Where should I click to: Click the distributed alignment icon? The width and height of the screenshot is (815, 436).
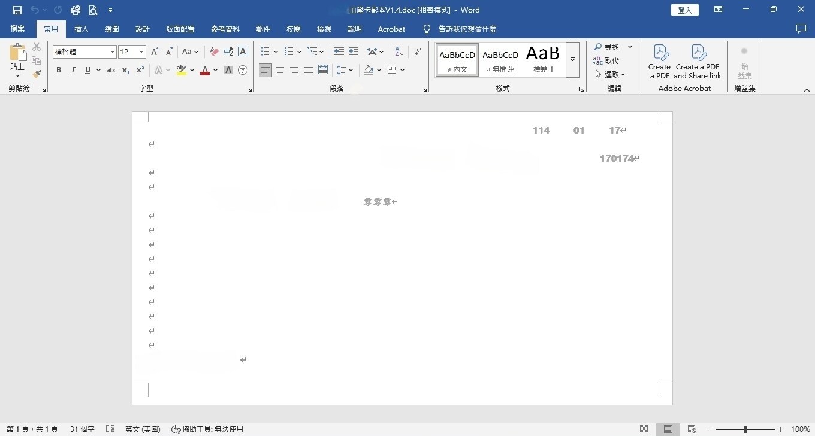coord(323,70)
